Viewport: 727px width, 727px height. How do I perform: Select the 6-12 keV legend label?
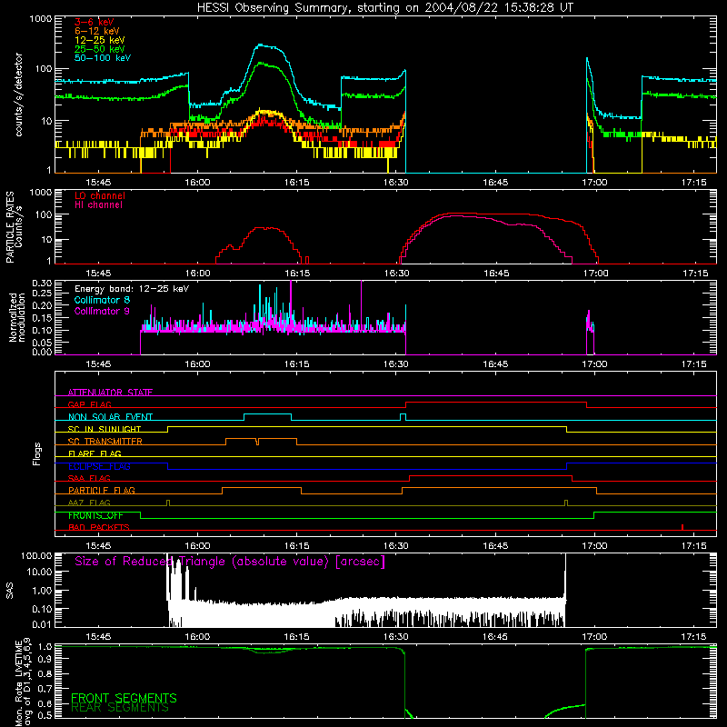coord(97,31)
